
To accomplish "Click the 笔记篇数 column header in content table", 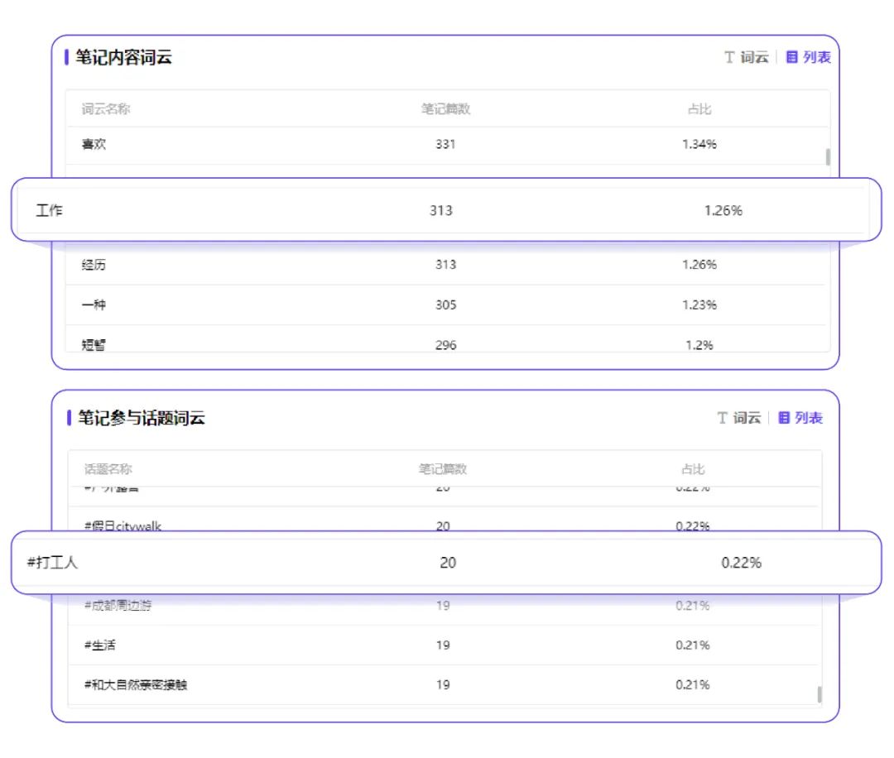I will 446,109.
